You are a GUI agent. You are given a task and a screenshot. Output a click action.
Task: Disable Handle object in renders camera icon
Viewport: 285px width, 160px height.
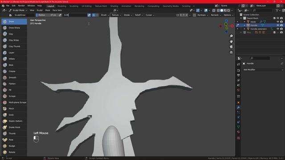click(x=281, y=25)
